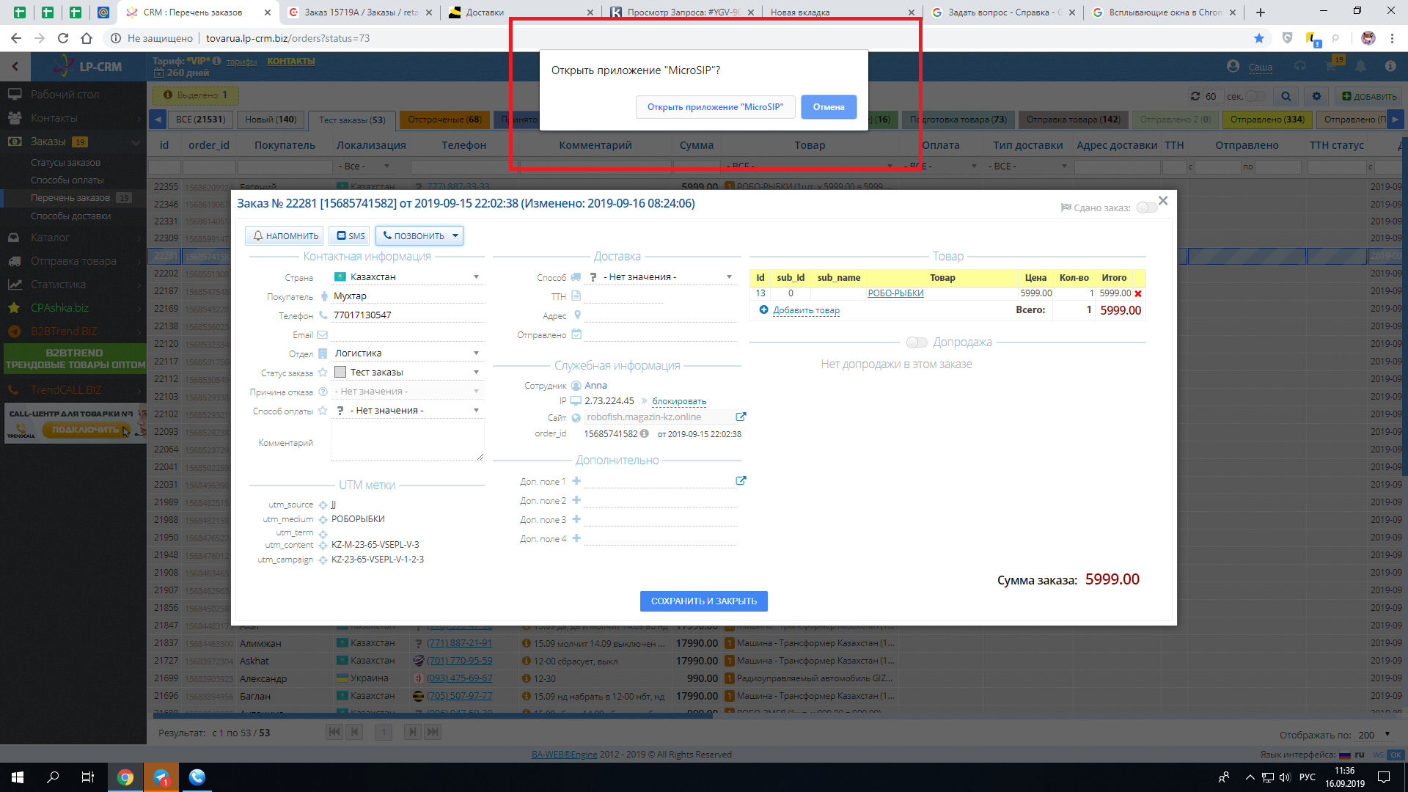1408x792 pixels.
Task: Open the Отображать по 200 dropdown
Action: tap(1375, 735)
